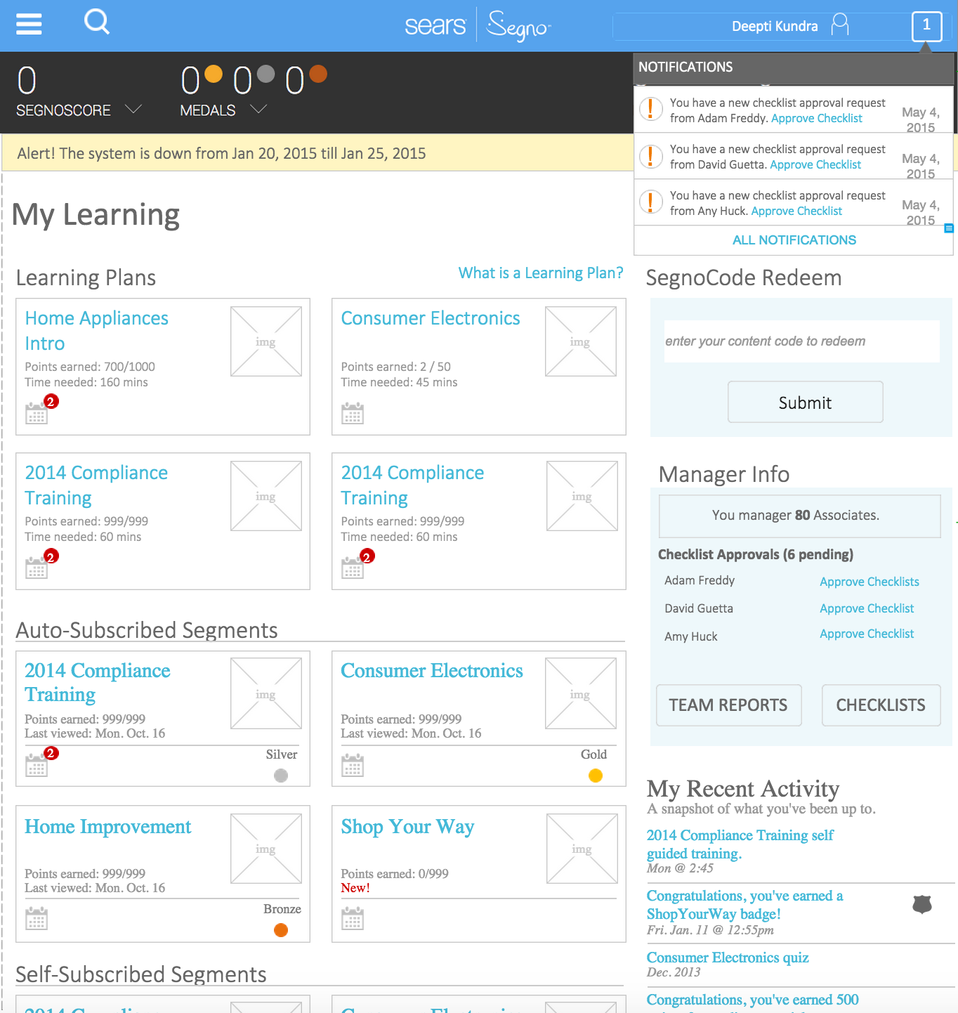This screenshot has width=958, height=1013.
Task: Approve Checklist in Adam Freddy notification
Action: (x=816, y=118)
